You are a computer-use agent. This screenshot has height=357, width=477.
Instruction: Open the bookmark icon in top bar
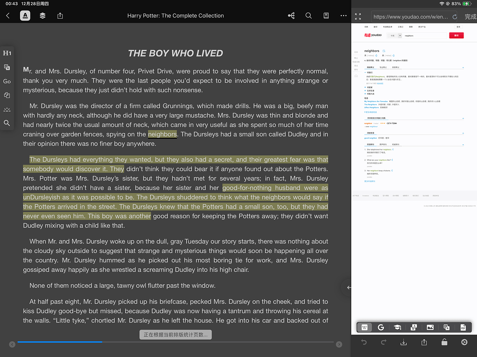pos(326,16)
